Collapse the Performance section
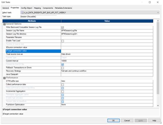 pyautogui.click(x=4, y=78)
